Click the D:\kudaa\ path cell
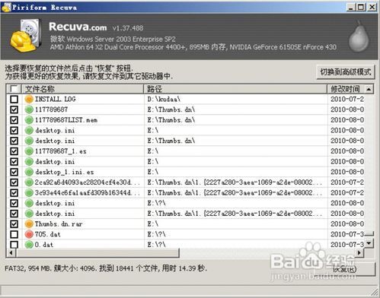 (164, 99)
